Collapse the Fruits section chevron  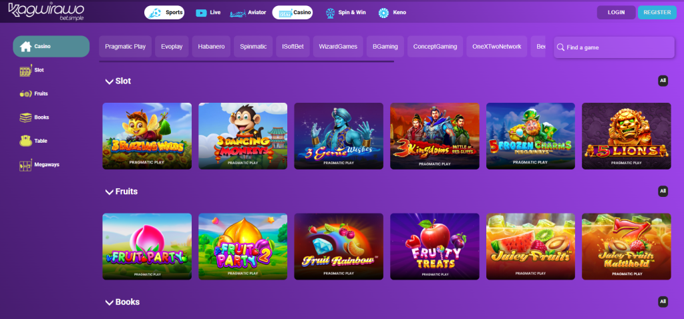pos(110,192)
